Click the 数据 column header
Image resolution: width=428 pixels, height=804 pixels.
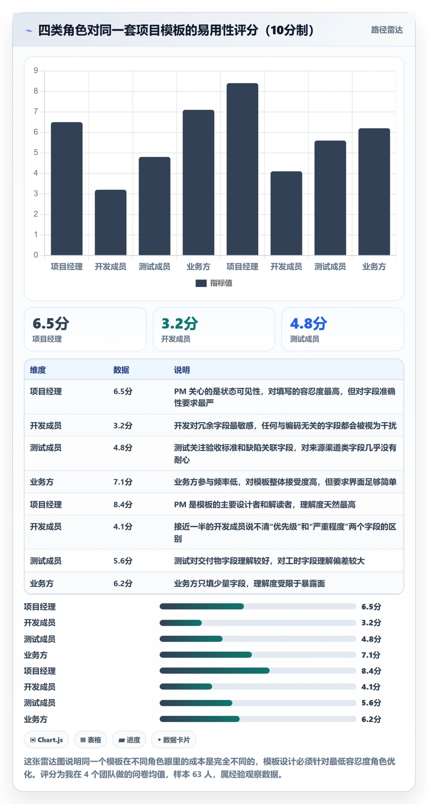coord(121,370)
